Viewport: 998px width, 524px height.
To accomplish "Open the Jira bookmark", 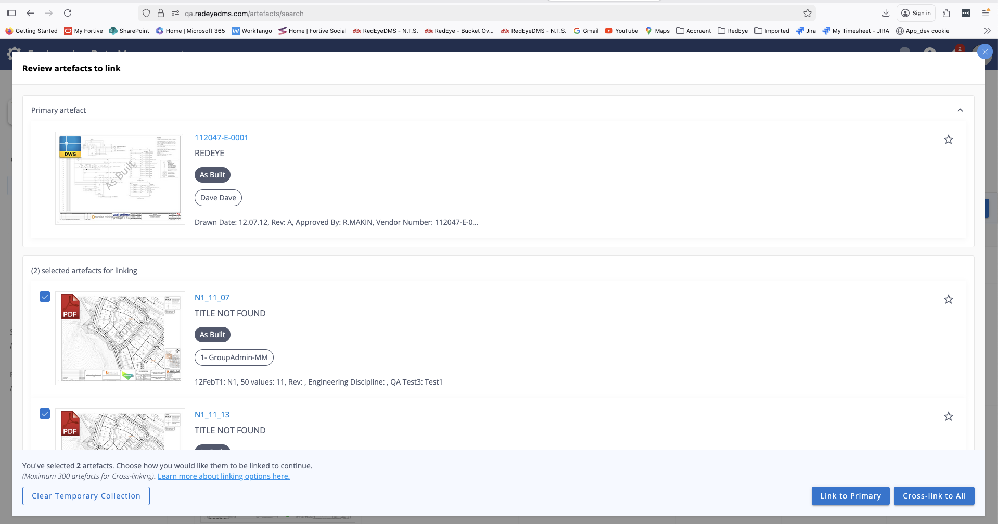I will [x=805, y=31].
